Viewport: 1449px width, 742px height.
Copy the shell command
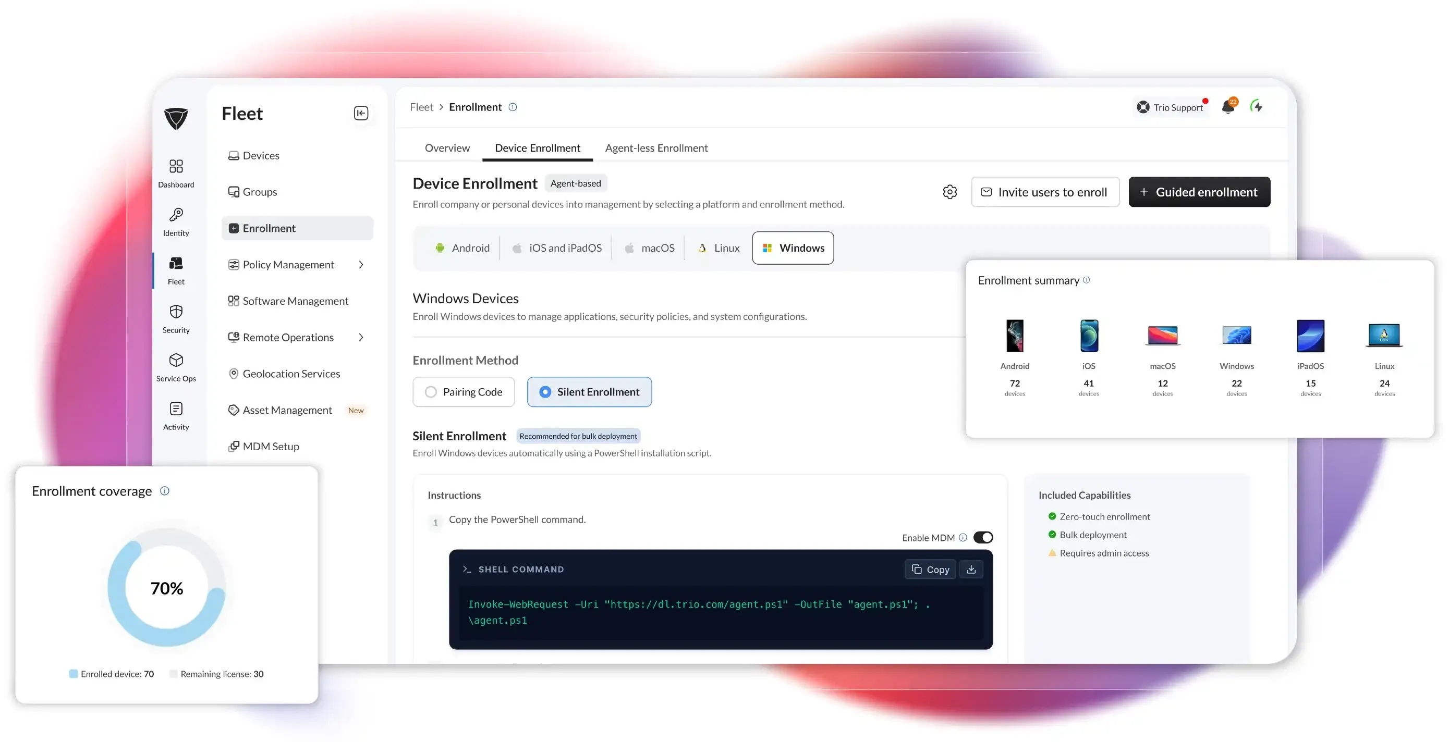tap(930, 570)
